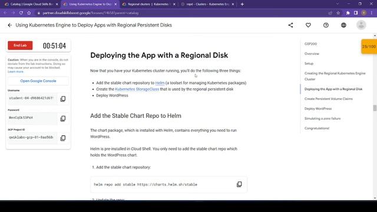Go to Create Persistent Volume Claims

329,99
